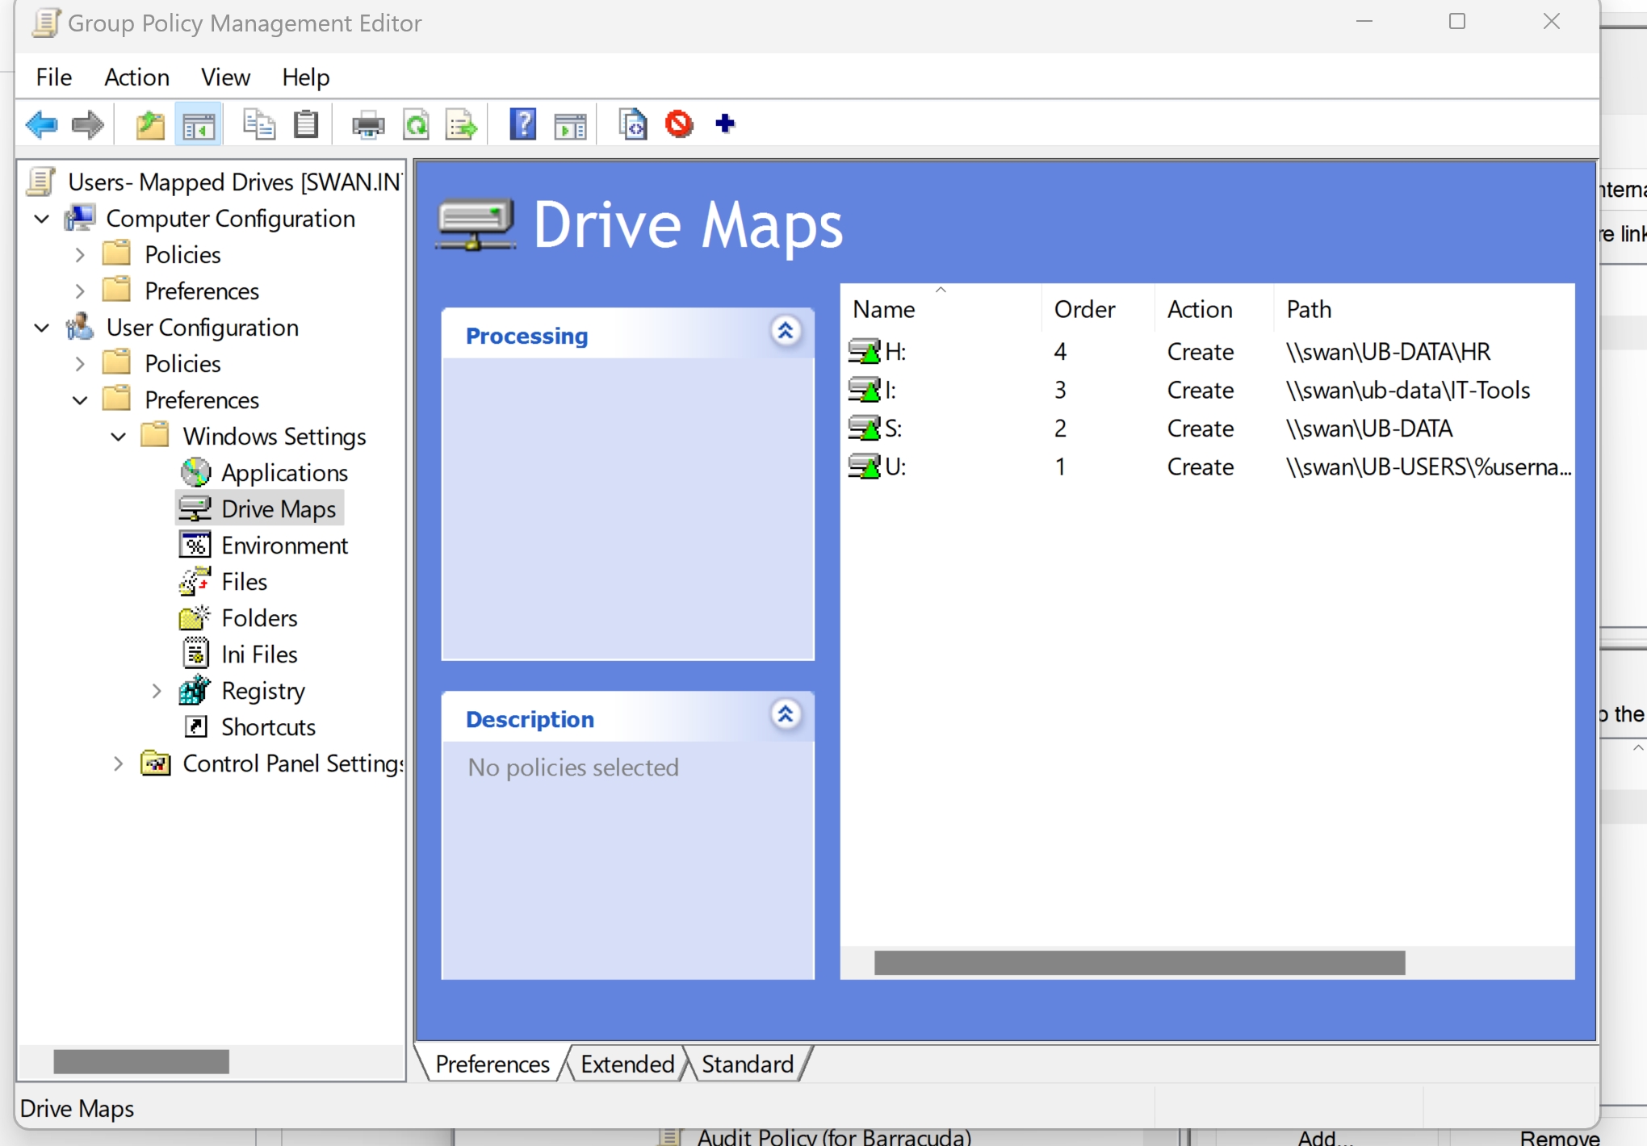This screenshot has width=1647, height=1146.
Task: Click the Copy toolbar icon
Action: click(x=258, y=124)
